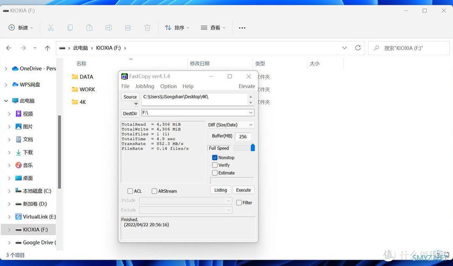Open the FastCopy JobMng menu

click(x=145, y=86)
